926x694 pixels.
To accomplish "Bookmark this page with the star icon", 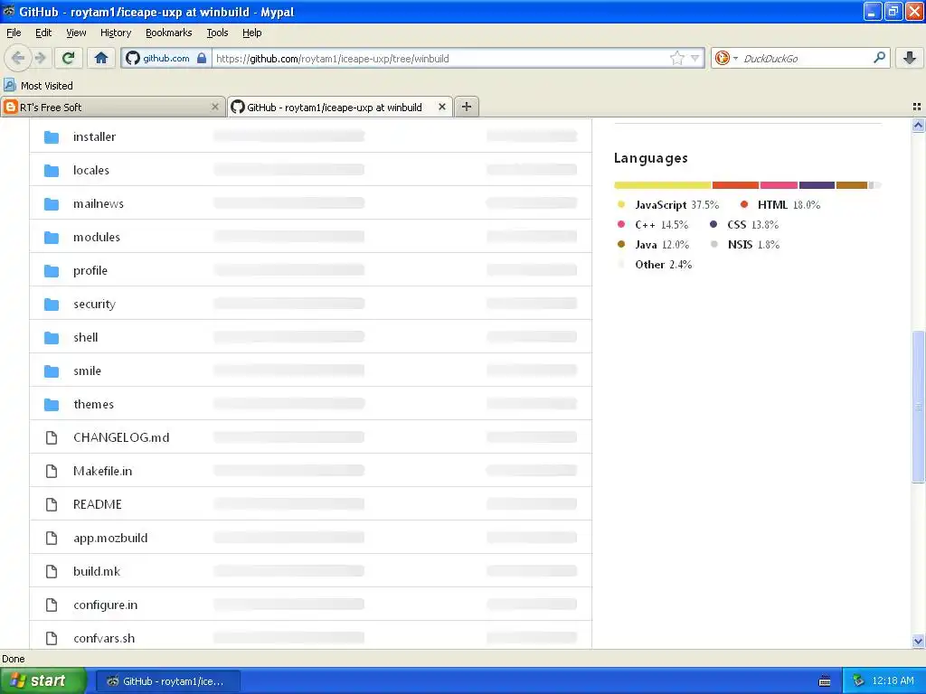I will (676, 58).
